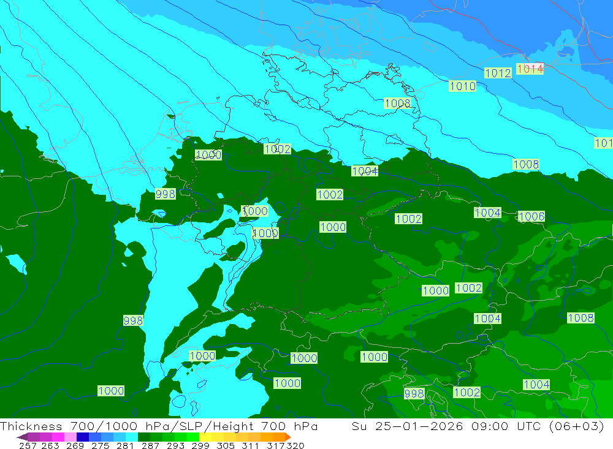Select the cyan legend swatch above 281
This screenshot has width=613, height=449.
(x=132, y=437)
